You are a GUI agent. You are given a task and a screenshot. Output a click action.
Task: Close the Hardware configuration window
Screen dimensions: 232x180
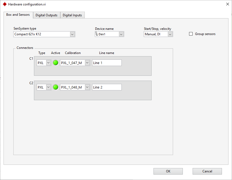click(x=227, y=4)
